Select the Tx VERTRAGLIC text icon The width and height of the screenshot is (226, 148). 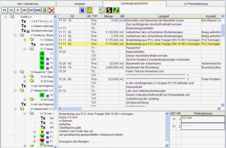coord(23,22)
